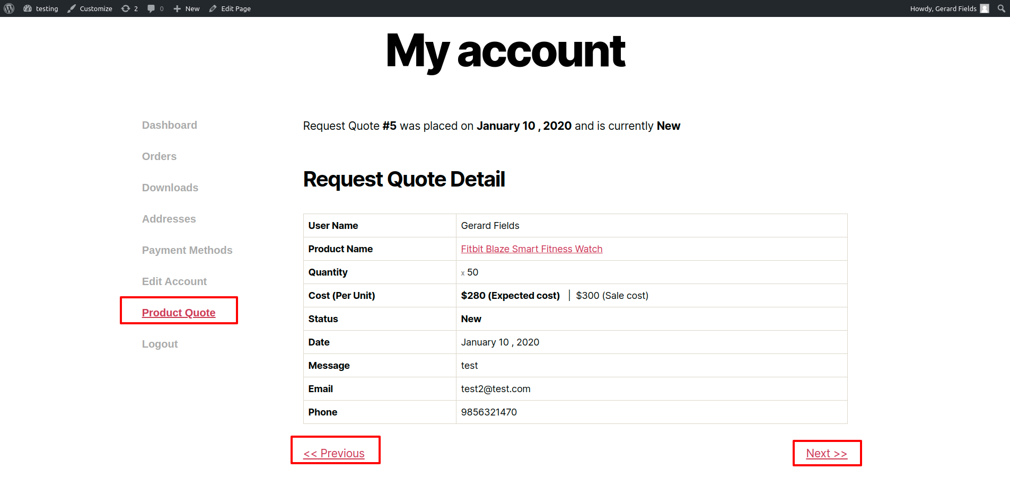The image size is (1010, 478).
Task: Click the quantity value x 50
Action: pyautogui.click(x=470, y=272)
